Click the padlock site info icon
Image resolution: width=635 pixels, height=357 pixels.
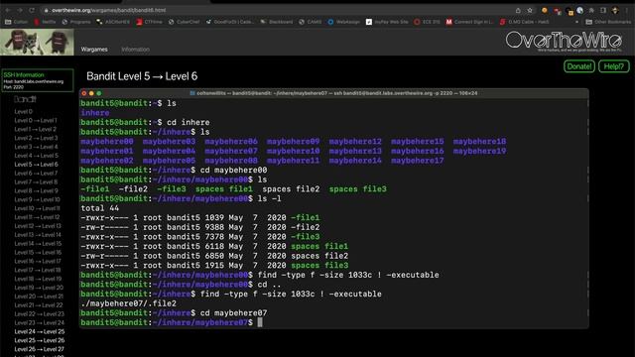click(x=47, y=10)
